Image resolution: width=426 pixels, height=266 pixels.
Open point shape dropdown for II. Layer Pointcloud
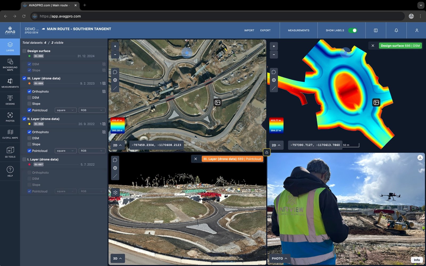click(65, 151)
